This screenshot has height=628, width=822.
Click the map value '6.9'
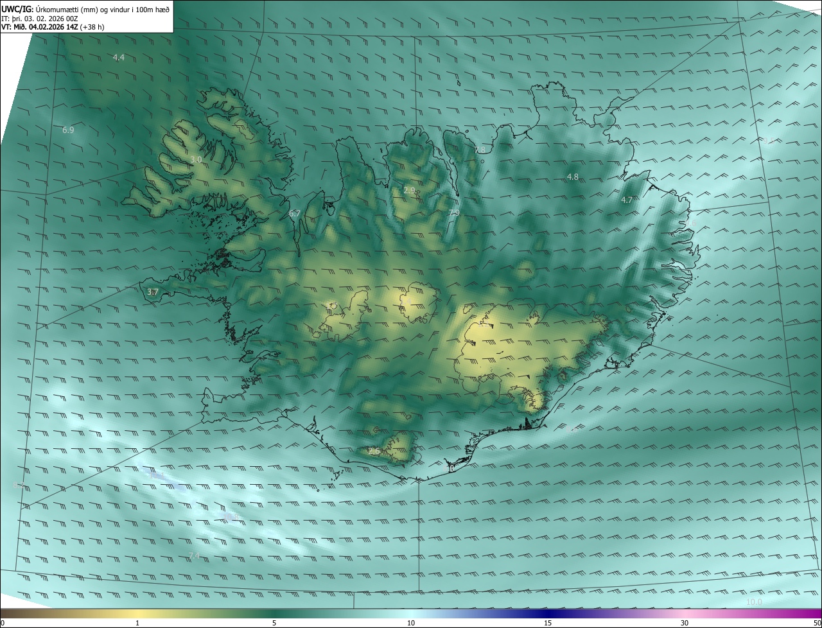[68, 130]
